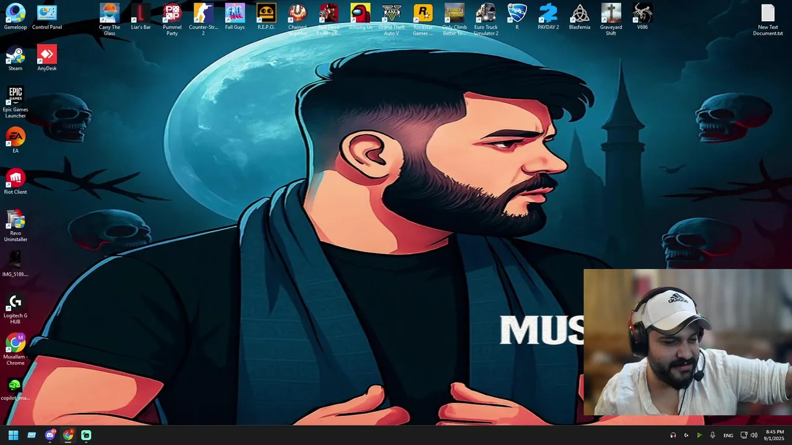
Task: Select the Euro Truck Simulator 2 icon
Action: pos(486,20)
